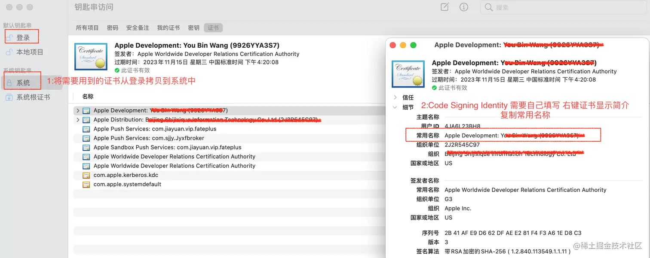650x258 pixels.
Task: Click the new item compose icon
Action: pos(445,7)
